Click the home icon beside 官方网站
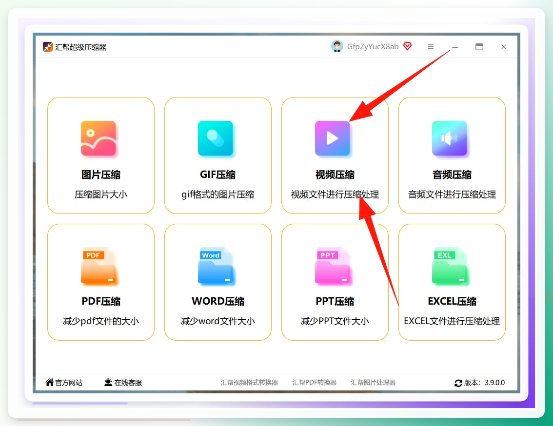Image resolution: width=553 pixels, height=426 pixels. [x=50, y=382]
